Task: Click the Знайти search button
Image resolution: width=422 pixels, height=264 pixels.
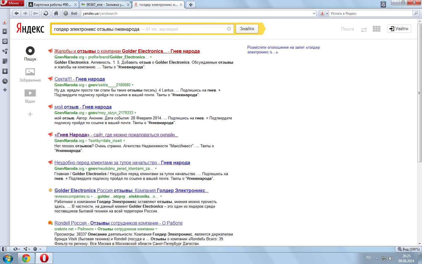Action: coord(247,29)
